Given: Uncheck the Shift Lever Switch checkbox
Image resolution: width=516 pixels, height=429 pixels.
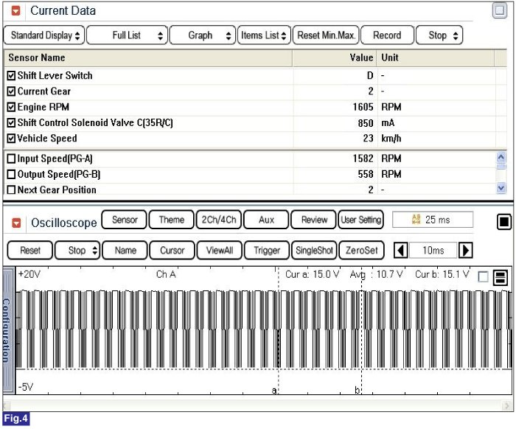Looking at the screenshot, I should point(11,76).
